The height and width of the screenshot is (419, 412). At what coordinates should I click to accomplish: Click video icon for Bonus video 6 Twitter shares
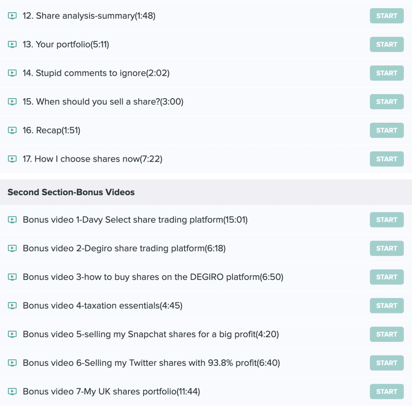click(12, 363)
